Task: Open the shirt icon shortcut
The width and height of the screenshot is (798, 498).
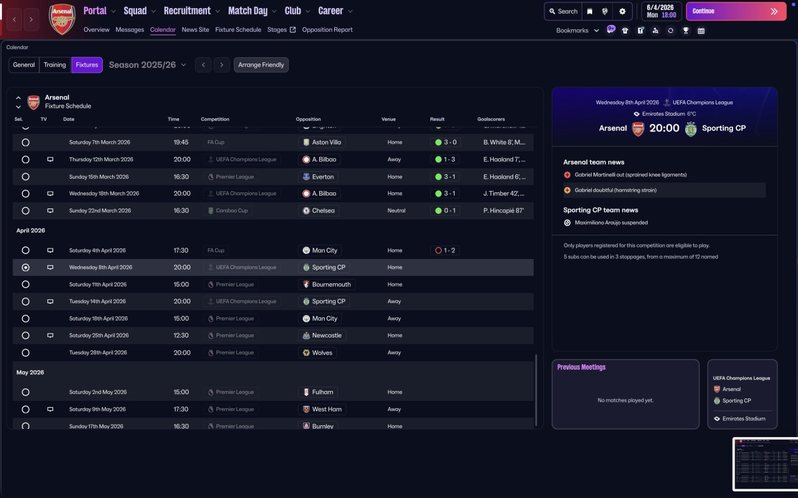Action: [x=625, y=31]
